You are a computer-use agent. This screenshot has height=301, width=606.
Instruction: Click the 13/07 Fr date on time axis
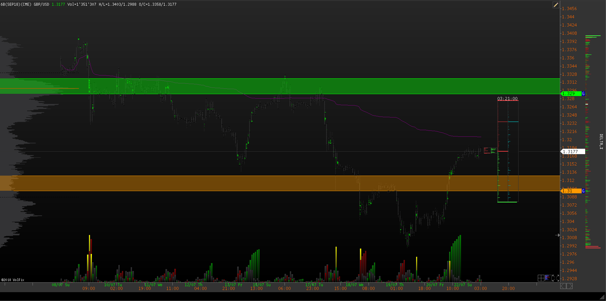[233, 285]
